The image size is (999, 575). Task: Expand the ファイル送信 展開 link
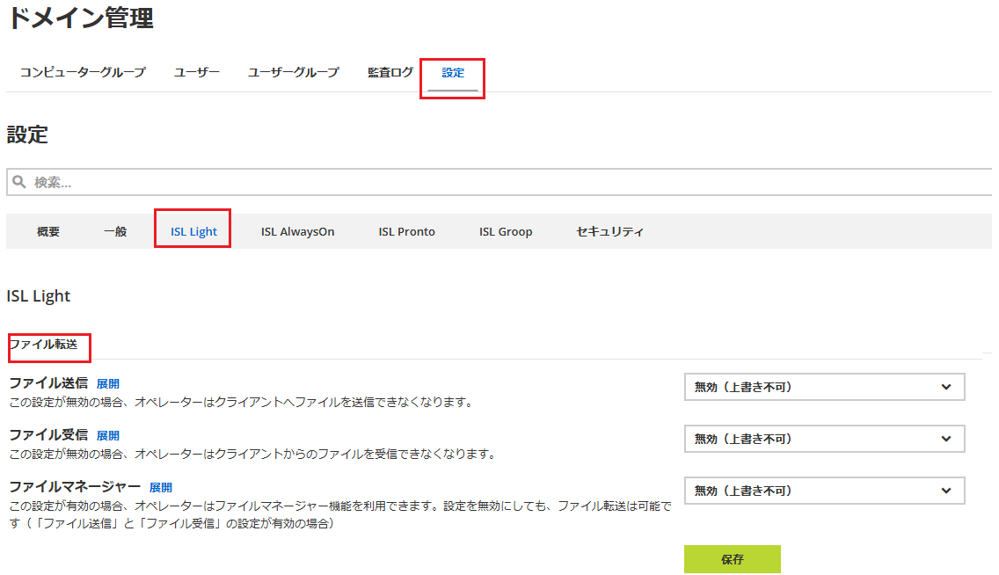pyautogui.click(x=107, y=384)
